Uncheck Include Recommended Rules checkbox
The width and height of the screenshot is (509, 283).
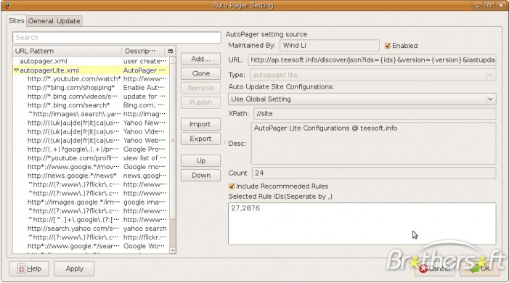pyautogui.click(x=232, y=186)
